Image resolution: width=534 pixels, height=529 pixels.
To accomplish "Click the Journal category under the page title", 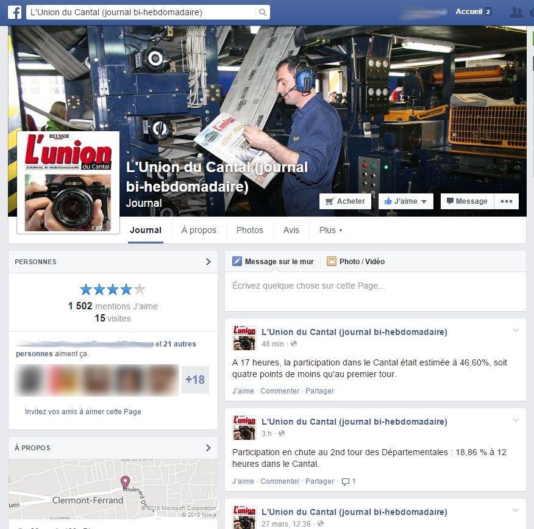I will coord(144,203).
